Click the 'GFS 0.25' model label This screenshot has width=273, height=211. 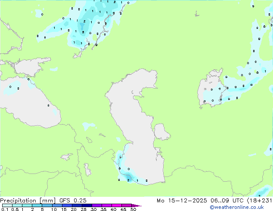click(73, 201)
